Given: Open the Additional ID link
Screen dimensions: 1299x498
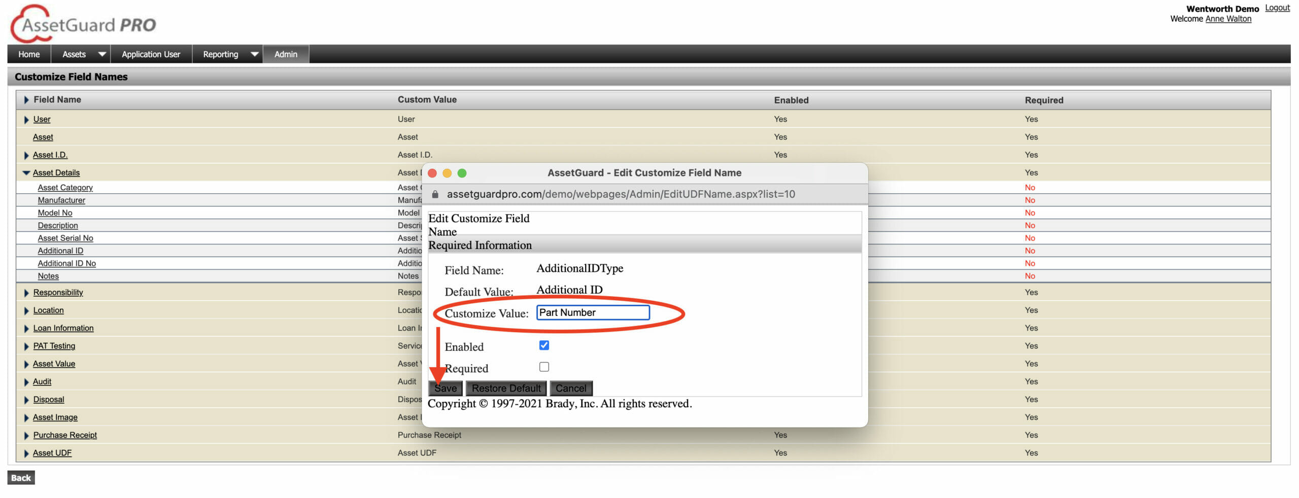Looking at the screenshot, I should click(60, 251).
